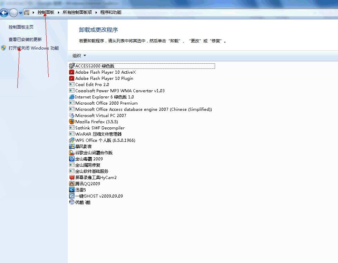Select the text 迅雷5
This screenshot has width=338, height=263.
coord(80,190)
